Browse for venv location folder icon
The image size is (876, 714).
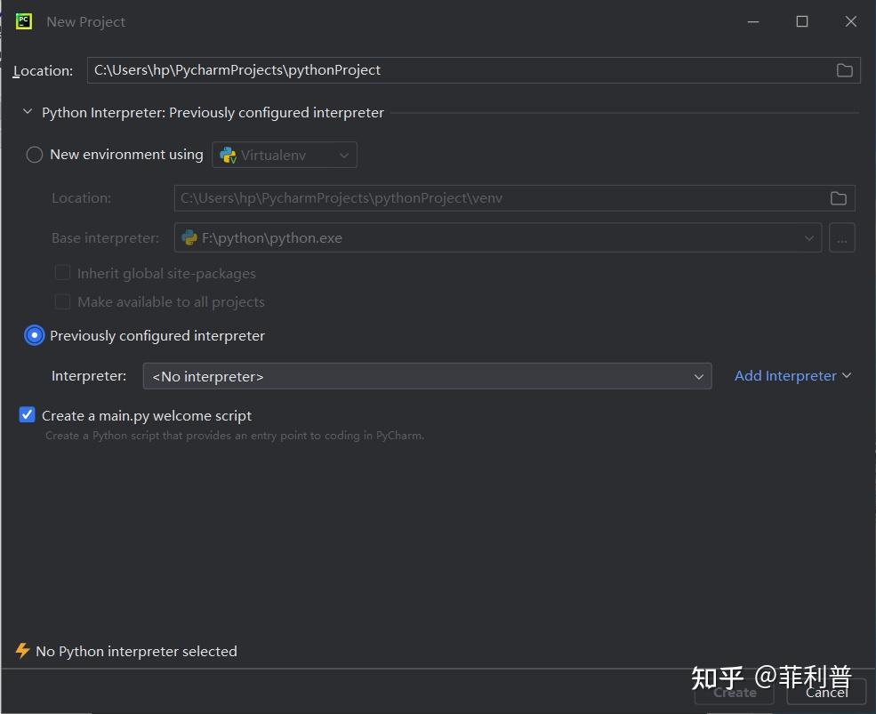coord(838,198)
